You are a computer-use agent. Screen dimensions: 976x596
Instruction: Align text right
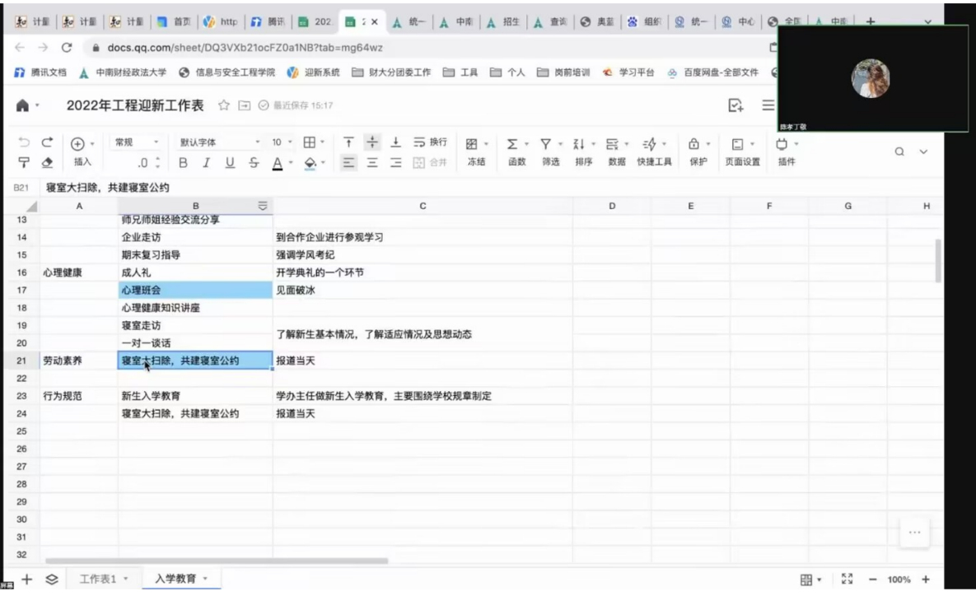(395, 162)
